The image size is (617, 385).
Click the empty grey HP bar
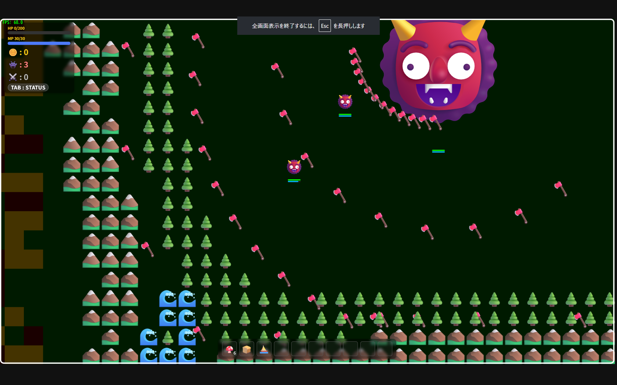tap(39, 33)
